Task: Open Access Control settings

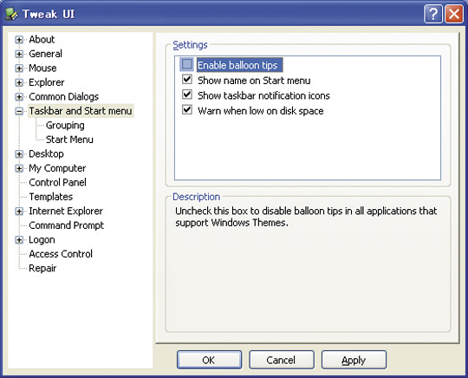Action: coord(61,254)
